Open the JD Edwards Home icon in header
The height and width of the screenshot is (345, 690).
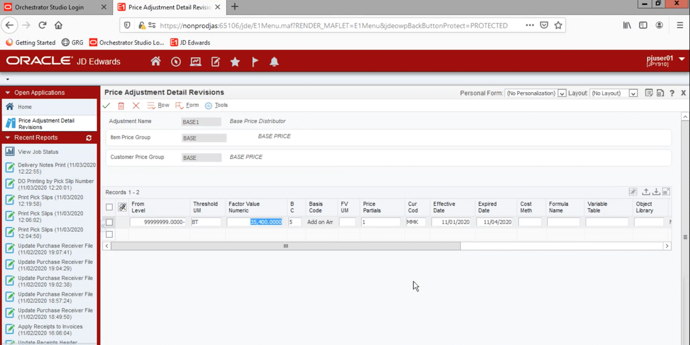155,61
